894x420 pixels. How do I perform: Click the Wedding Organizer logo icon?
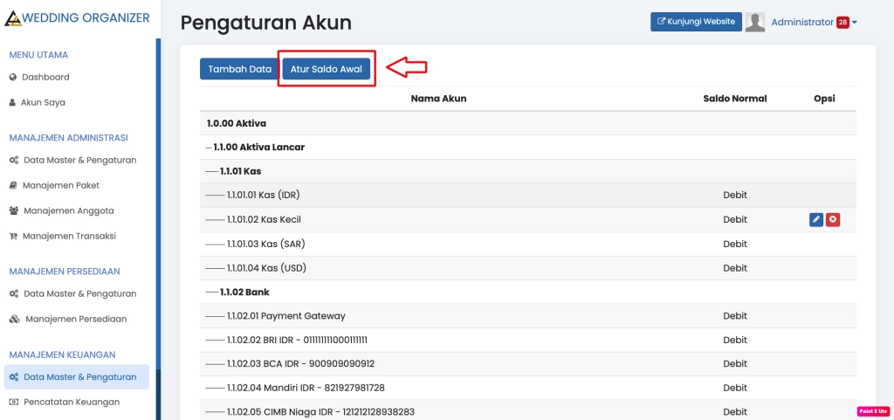click(x=13, y=18)
